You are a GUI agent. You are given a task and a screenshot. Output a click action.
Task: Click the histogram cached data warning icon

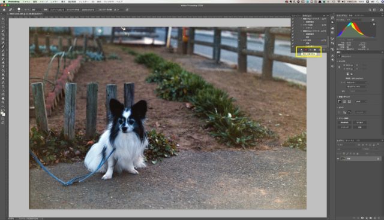[374, 24]
